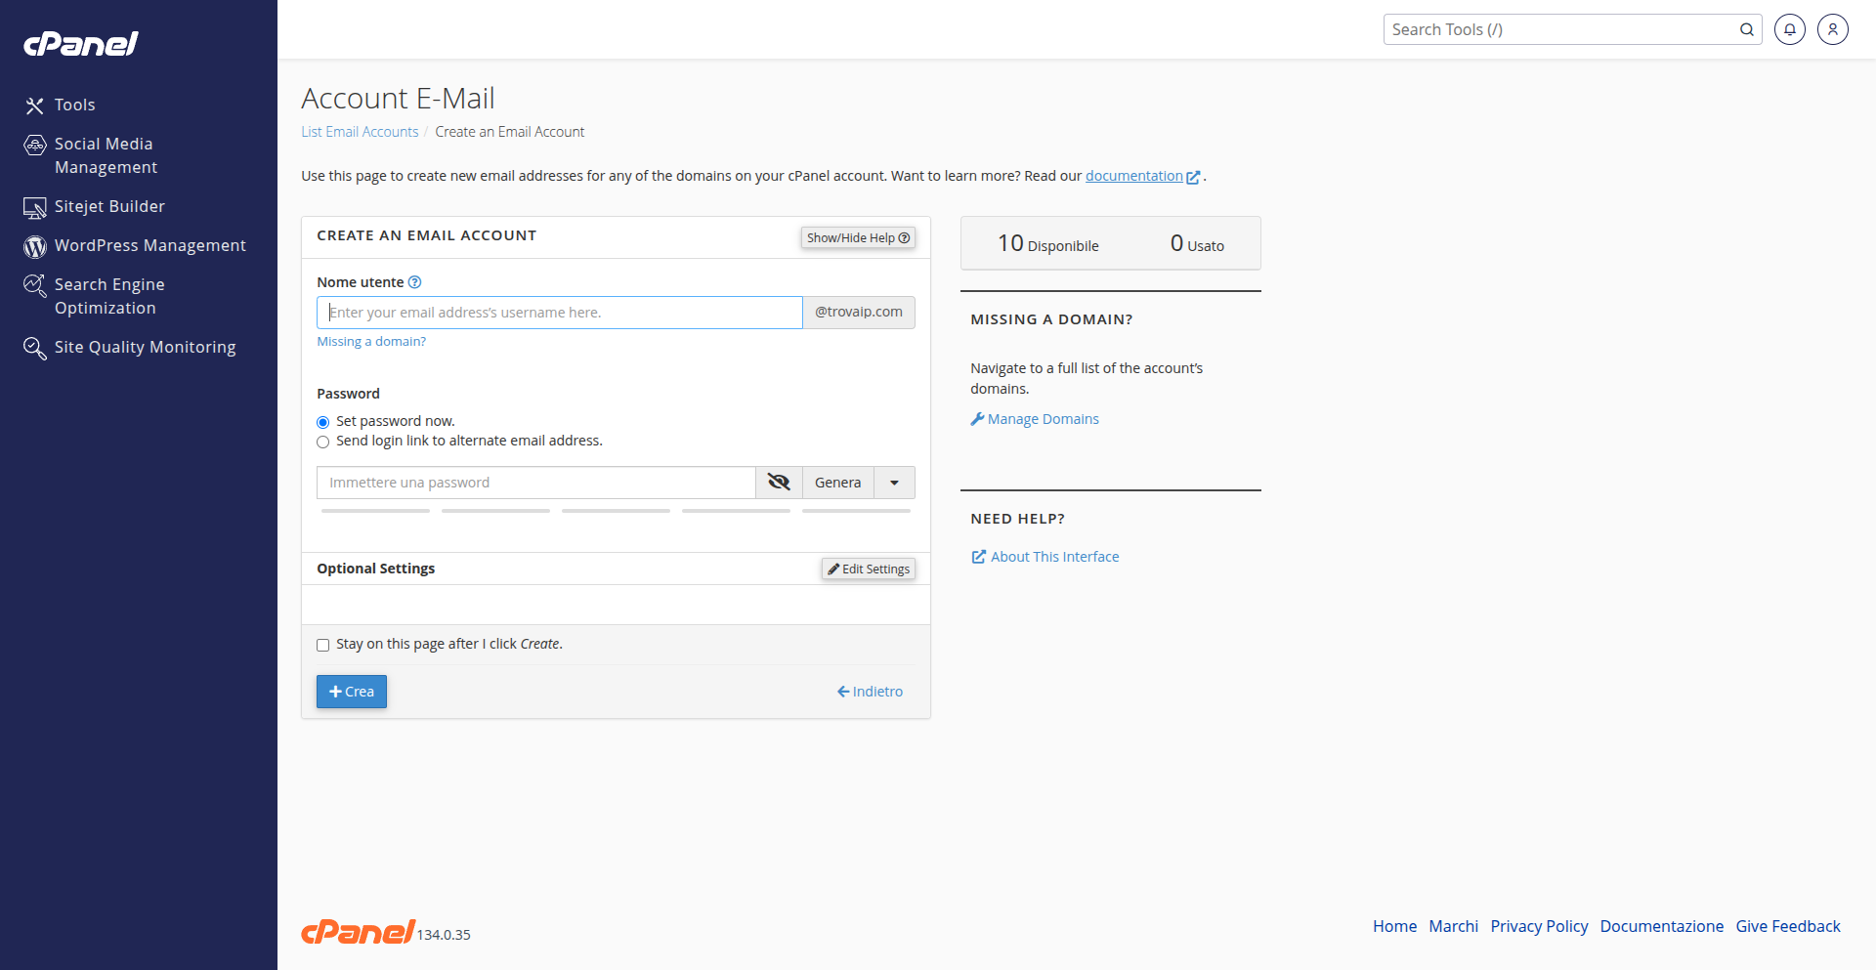Open the user account icon
1876x970 pixels.
tap(1833, 29)
